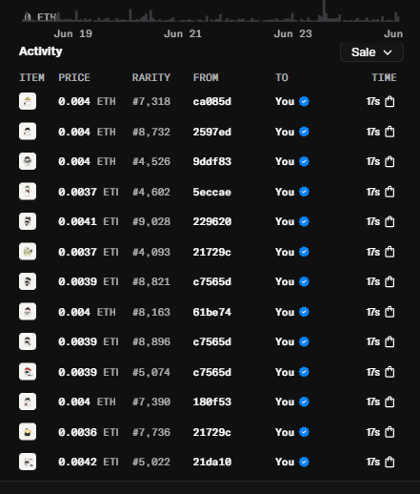
Task: Click verified badge in the ca085d row
Action: tap(304, 101)
